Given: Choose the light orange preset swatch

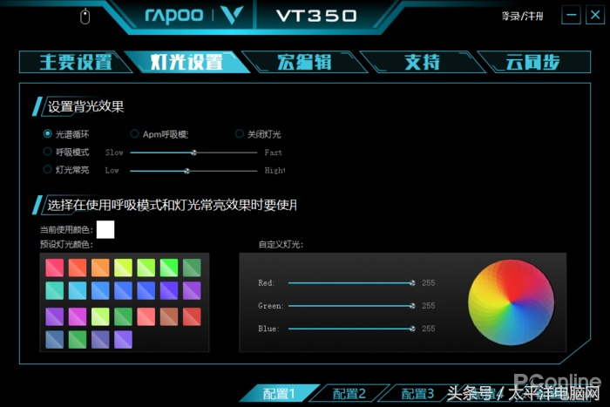Looking at the screenshot, I should [100, 268].
